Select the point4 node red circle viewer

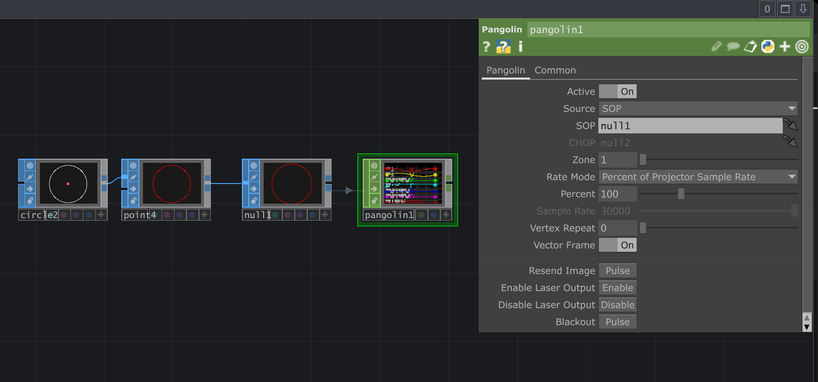[171, 184]
